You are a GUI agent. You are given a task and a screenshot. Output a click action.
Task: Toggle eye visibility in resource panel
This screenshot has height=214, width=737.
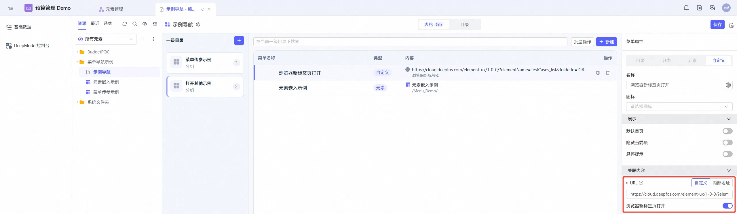click(145, 24)
